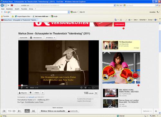Screen dimensions: 161x117
Task: Click the round icon next to the gear in player
Action: click(85, 88)
